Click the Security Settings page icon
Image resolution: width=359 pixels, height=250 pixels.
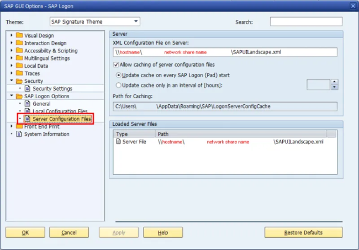click(28, 88)
